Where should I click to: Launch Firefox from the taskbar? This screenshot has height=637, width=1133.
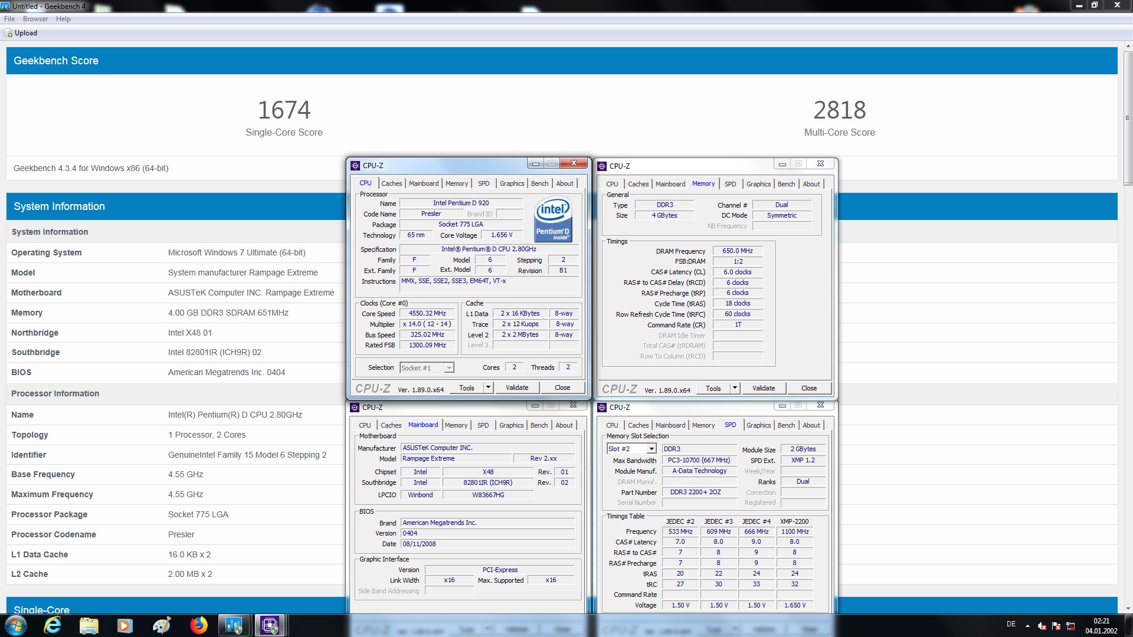point(198,625)
